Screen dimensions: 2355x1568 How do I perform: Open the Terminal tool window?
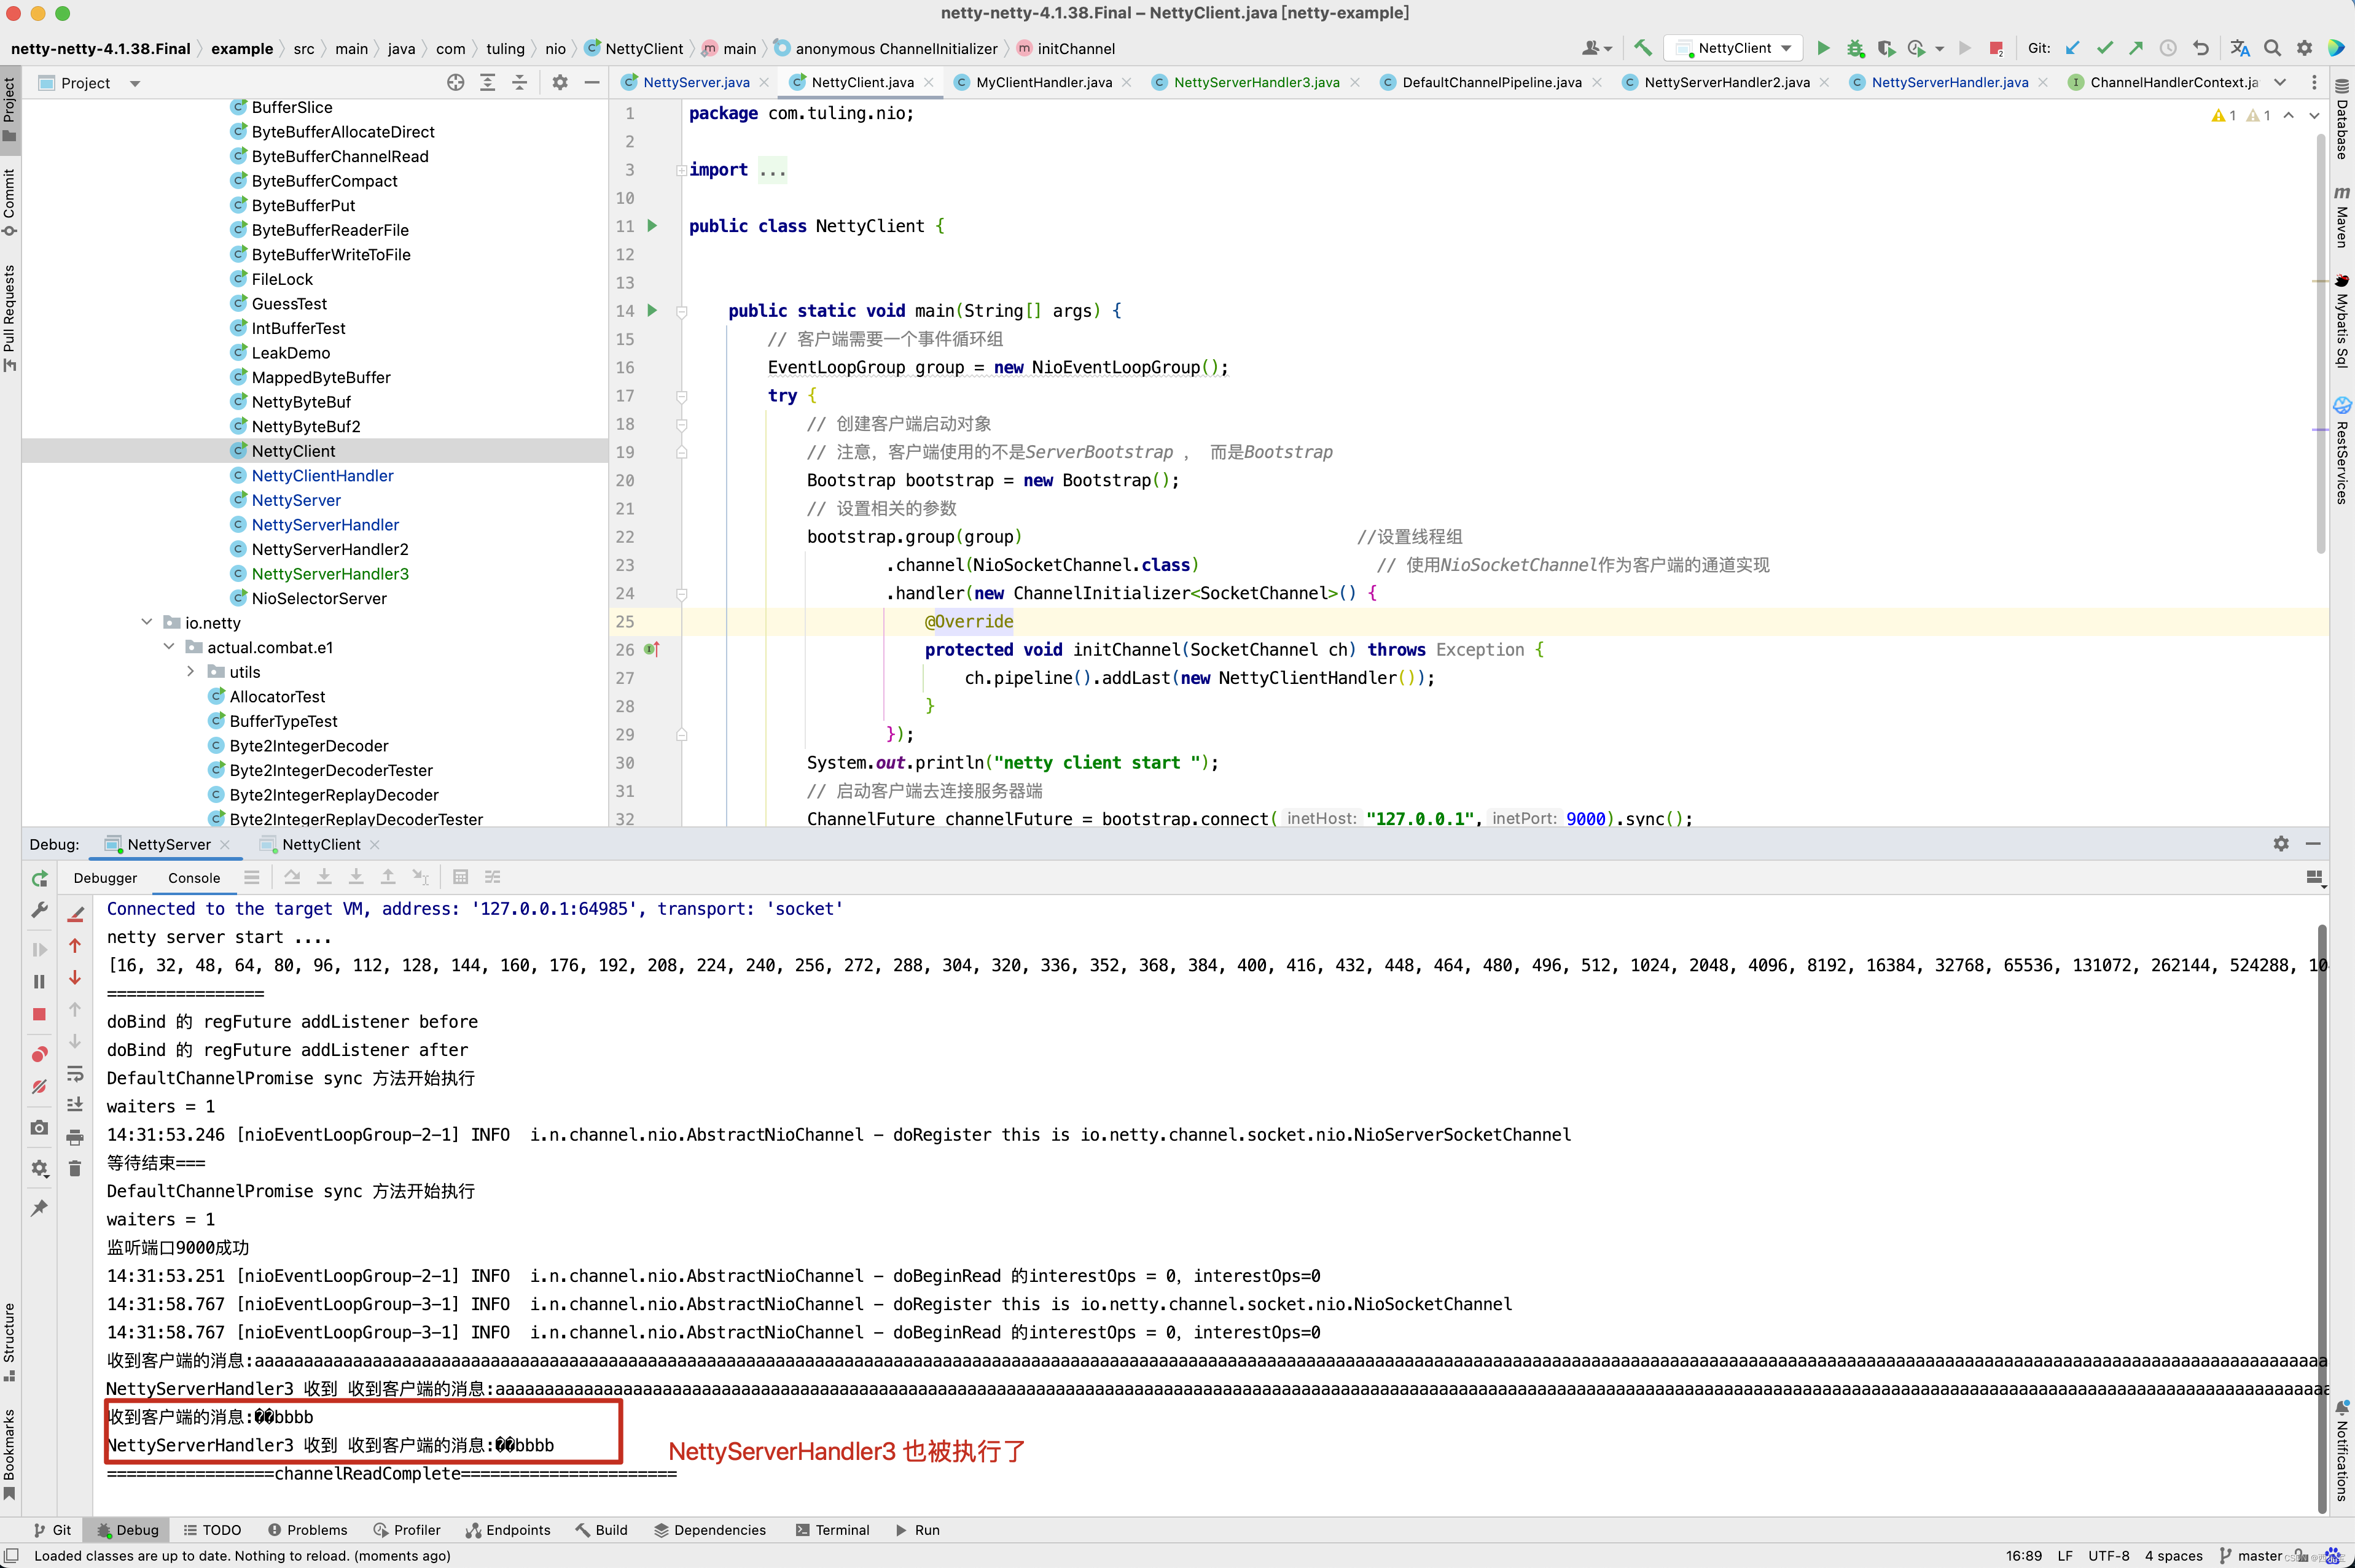832,1530
